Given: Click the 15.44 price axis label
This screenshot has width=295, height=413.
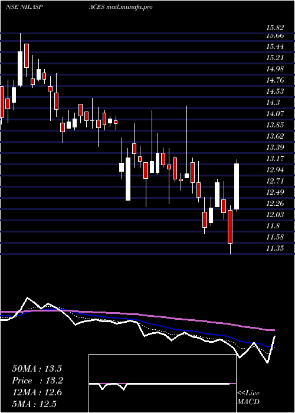Looking at the screenshot, I should click(275, 47).
